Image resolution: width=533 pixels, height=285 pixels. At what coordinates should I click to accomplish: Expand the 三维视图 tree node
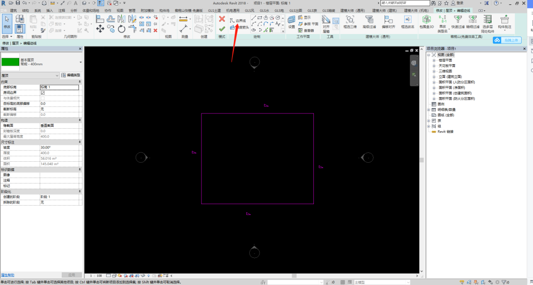434,71
